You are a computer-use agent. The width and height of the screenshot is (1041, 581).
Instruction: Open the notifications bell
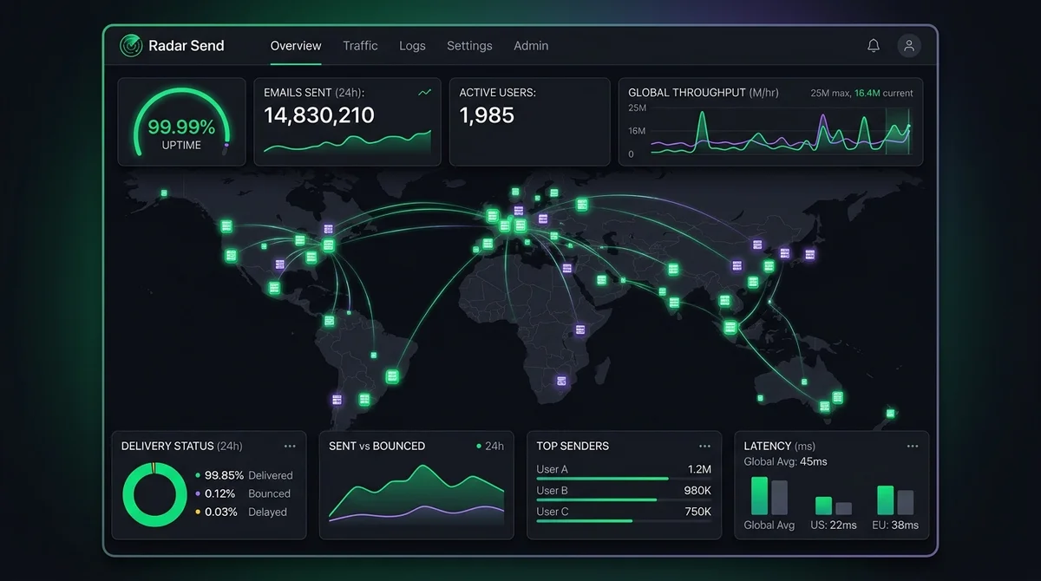pos(874,46)
